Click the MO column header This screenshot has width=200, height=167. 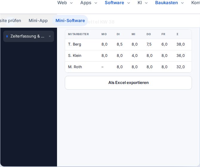[x=104, y=34]
